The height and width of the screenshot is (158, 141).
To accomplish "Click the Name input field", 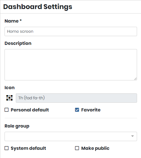I will [71, 31].
